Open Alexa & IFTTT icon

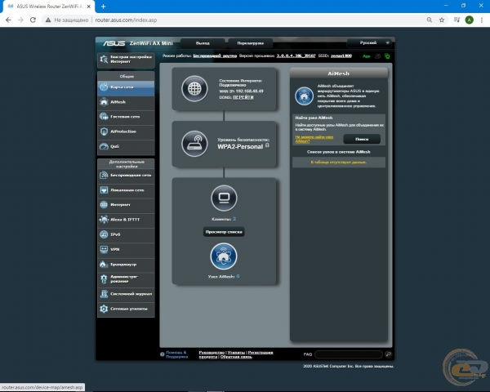(104, 220)
